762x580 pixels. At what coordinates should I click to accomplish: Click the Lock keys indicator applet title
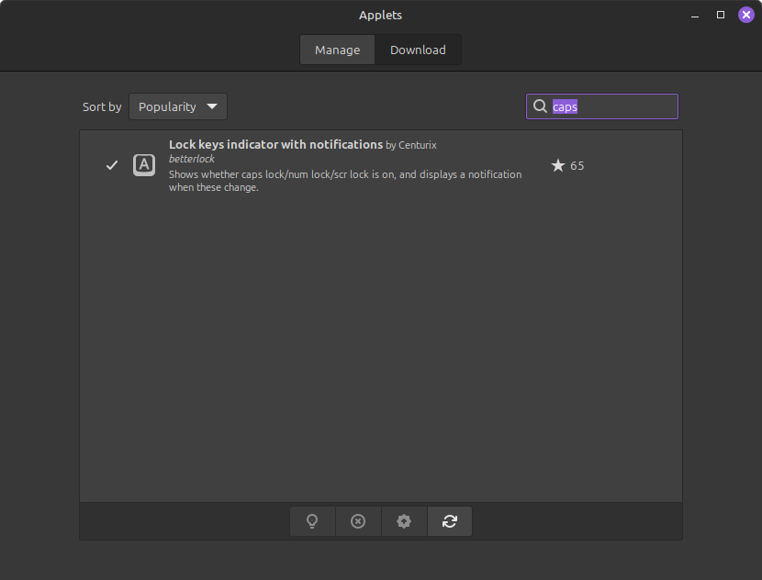(275, 144)
